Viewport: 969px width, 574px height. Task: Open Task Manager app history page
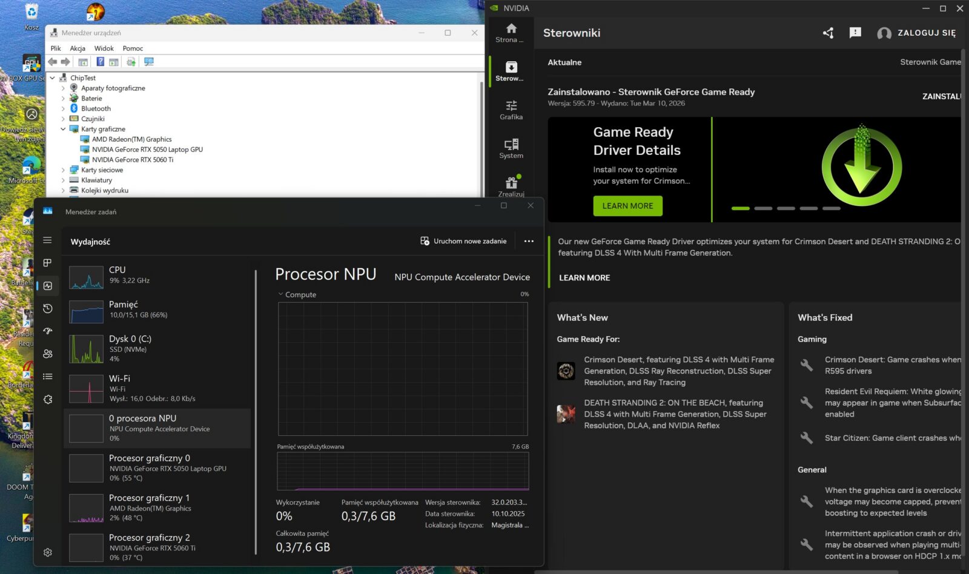point(48,309)
